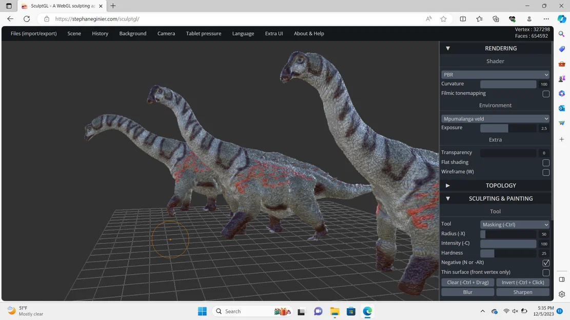
Task: Click the Blur mask button
Action: [x=467, y=292]
